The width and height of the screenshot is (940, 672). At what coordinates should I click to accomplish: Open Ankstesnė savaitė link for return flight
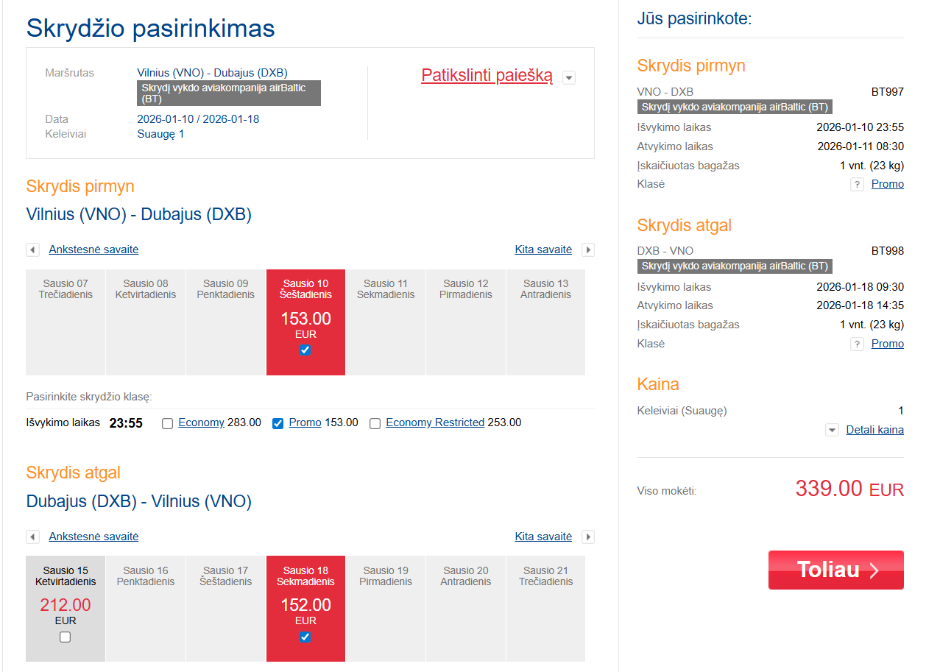(93, 537)
